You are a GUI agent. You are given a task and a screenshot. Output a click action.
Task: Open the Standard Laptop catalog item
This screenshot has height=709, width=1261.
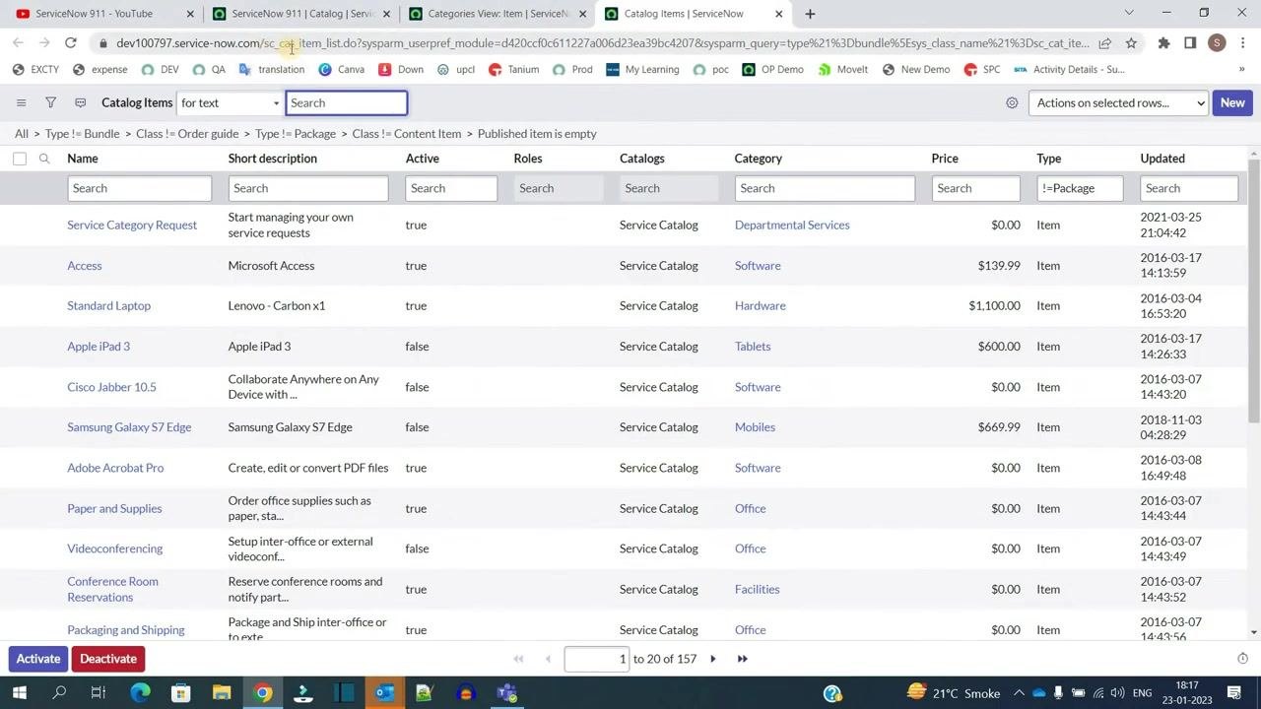[x=108, y=306]
